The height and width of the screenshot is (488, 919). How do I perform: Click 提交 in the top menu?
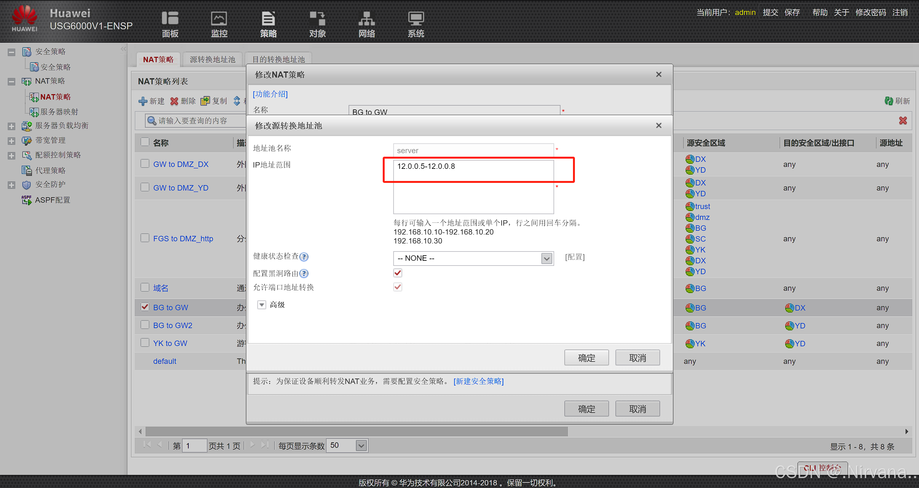(x=770, y=12)
